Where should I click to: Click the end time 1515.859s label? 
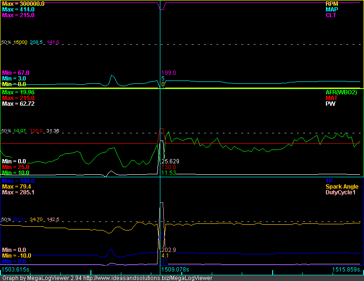(x=347, y=270)
